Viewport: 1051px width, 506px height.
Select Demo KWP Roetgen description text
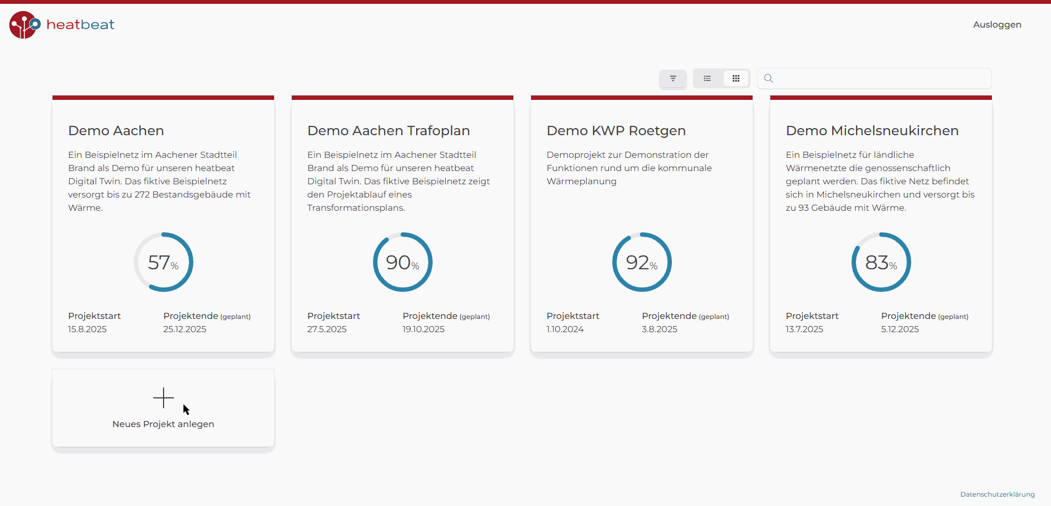click(x=629, y=168)
